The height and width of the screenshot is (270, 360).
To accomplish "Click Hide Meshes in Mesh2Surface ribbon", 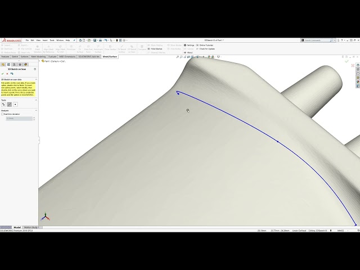I will tap(155, 49).
